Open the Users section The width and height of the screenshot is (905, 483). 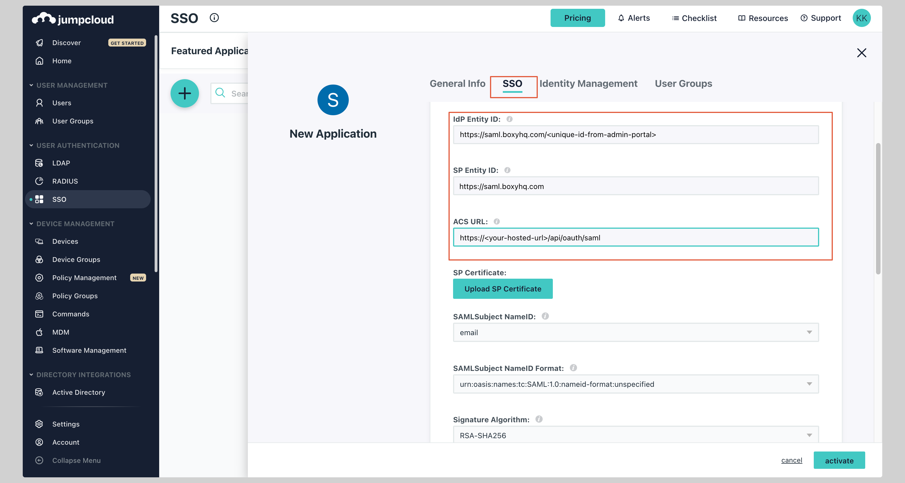click(62, 103)
